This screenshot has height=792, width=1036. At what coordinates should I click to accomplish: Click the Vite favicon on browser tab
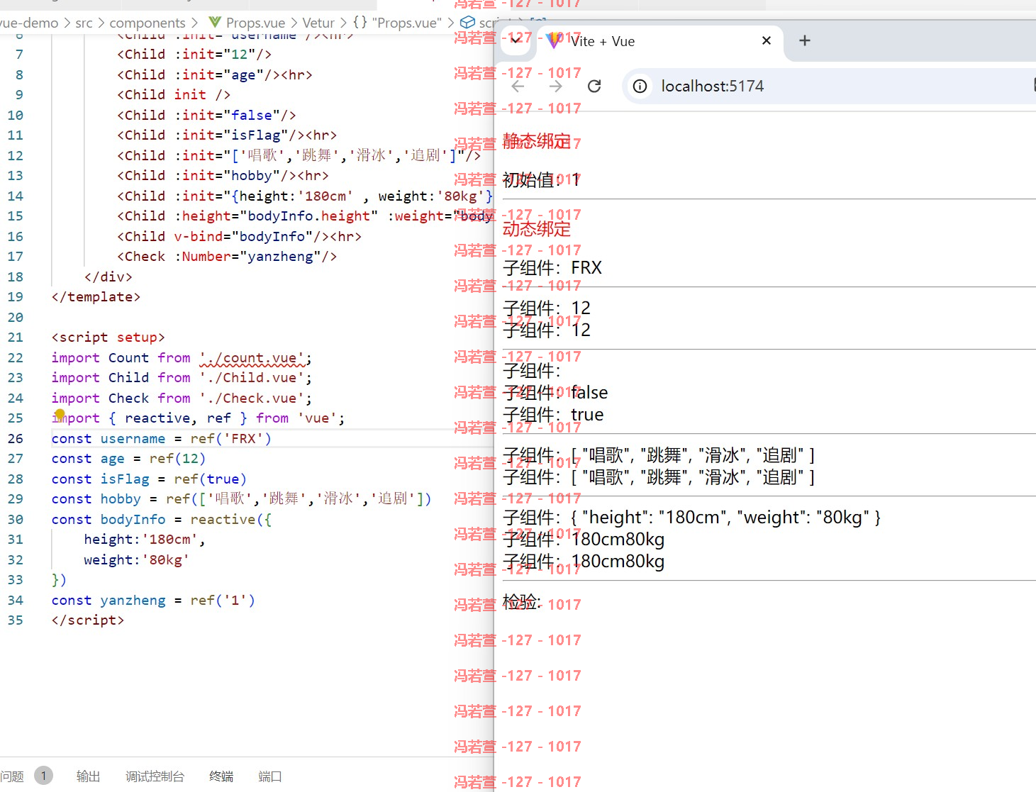click(555, 40)
